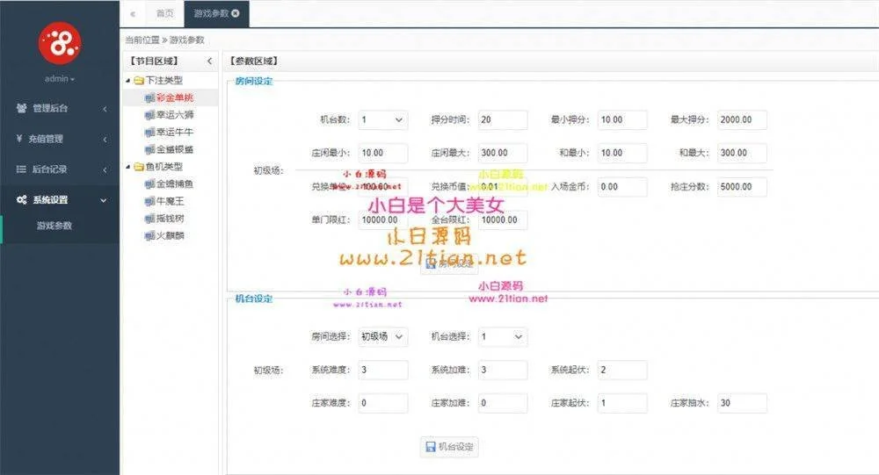Switch to the 首页 tab
The width and height of the screenshot is (879, 475).
point(164,14)
